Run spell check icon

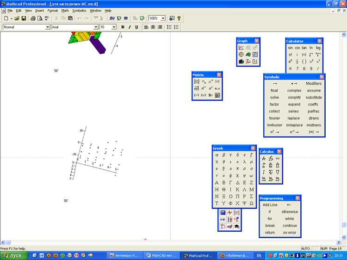pos(47,19)
